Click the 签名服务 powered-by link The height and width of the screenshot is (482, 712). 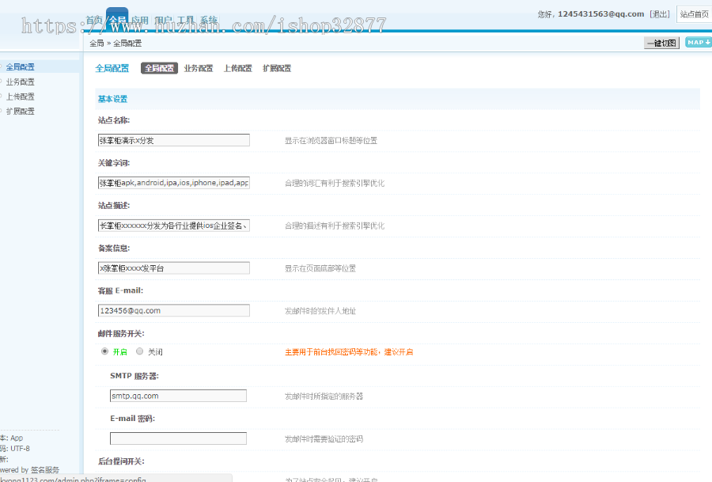click(x=45, y=470)
